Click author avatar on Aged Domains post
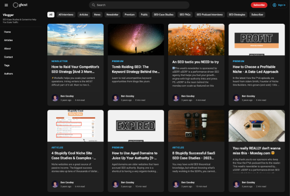290x196 pixels. pyautogui.click(x=116, y=184)
